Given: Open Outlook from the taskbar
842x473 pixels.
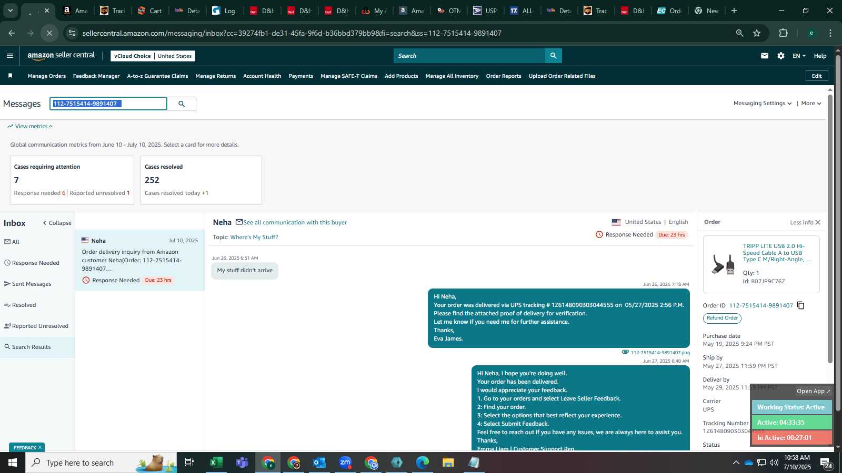Looking at the screenshot, I should pos(319,462).
